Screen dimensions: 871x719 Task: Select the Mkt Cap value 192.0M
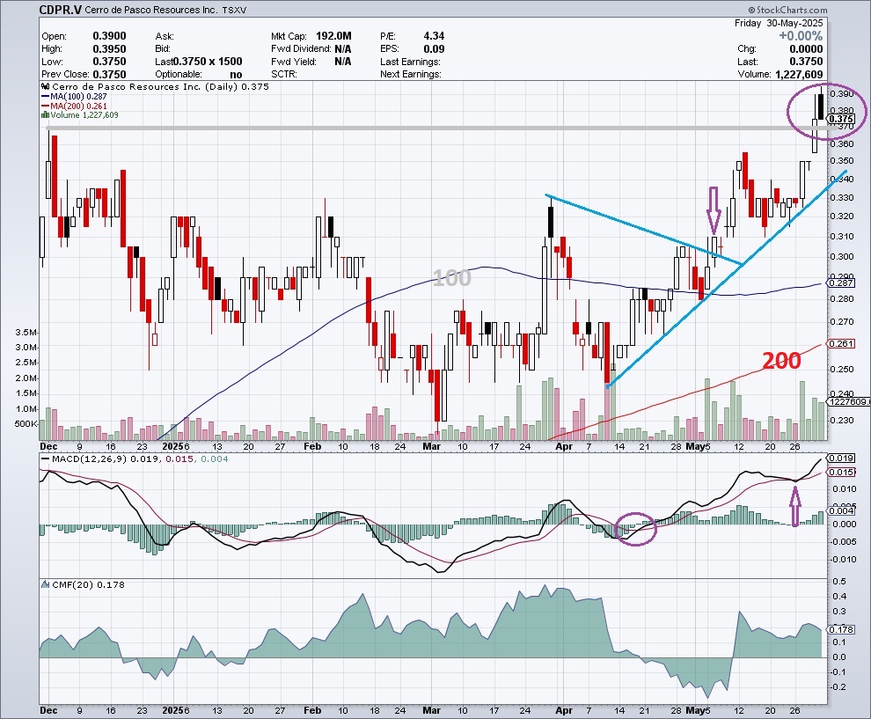click(x=333, y=36)
